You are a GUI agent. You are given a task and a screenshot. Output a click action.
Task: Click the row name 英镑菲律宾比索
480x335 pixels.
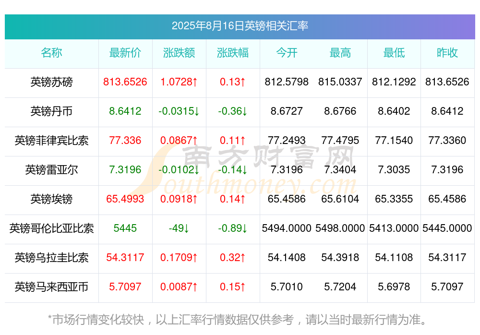click(x=51, y=141)
